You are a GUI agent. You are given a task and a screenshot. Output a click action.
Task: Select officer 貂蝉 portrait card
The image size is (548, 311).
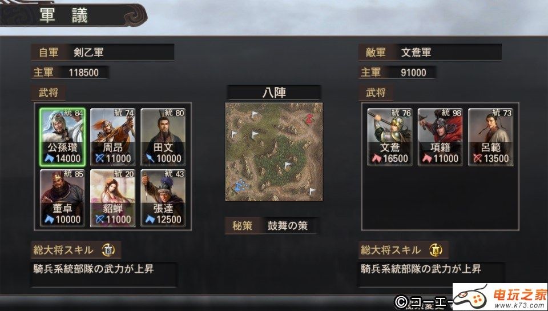coord(112,198)
